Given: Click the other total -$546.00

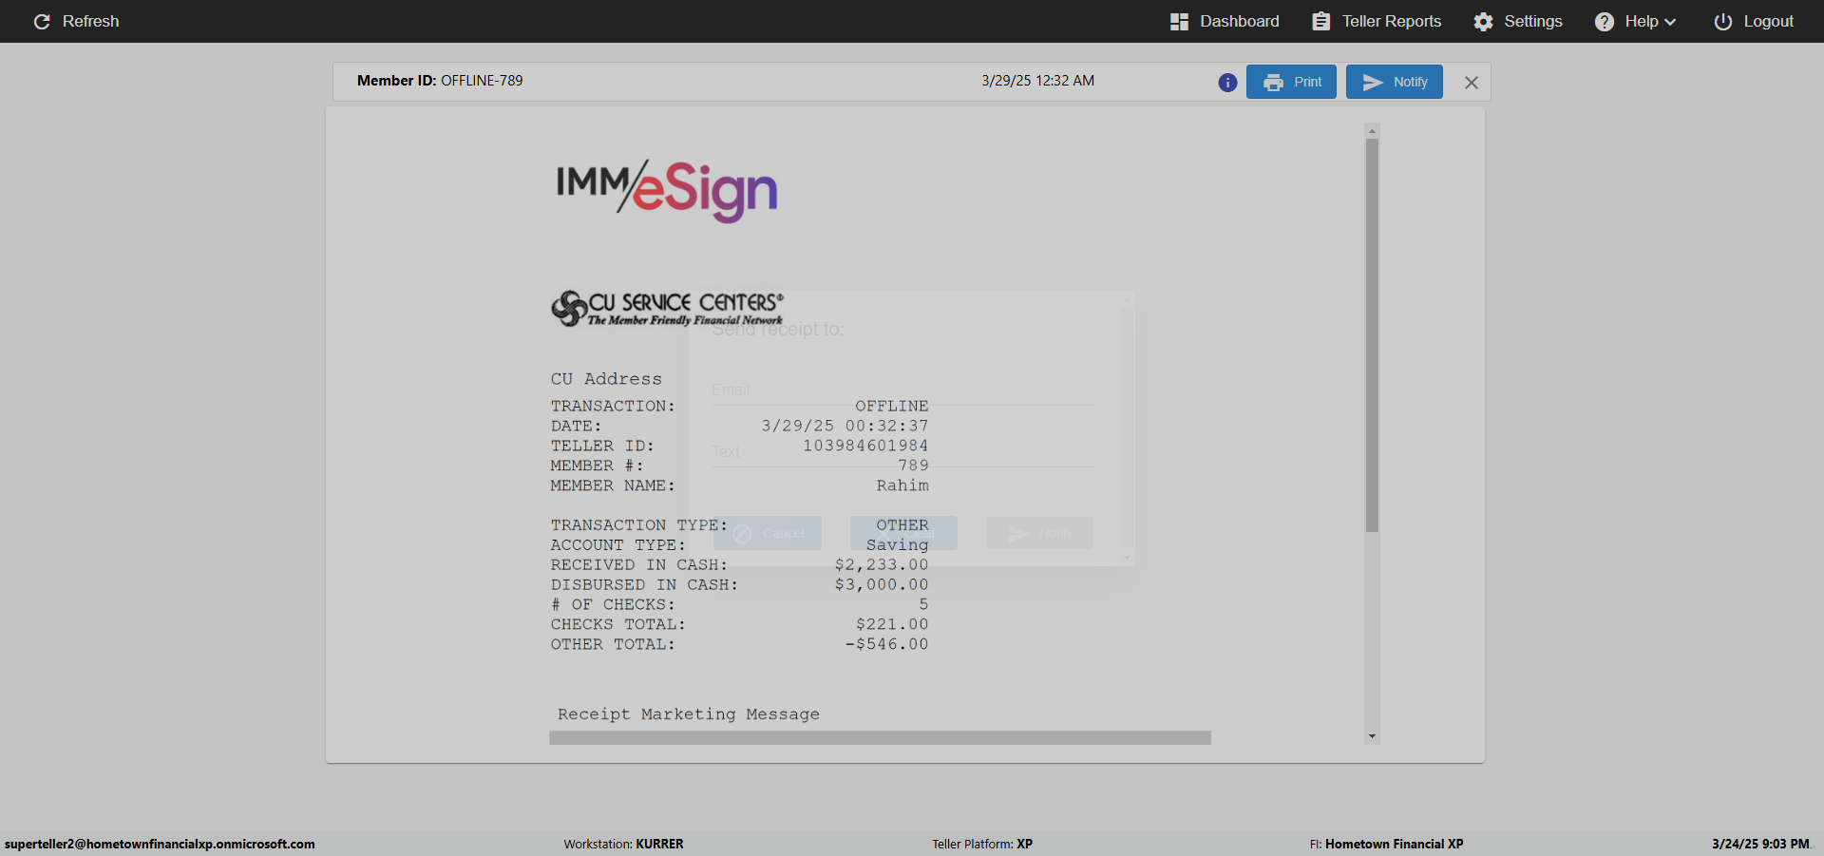Looking at the screenshot, I should click(x=886, y=644).
